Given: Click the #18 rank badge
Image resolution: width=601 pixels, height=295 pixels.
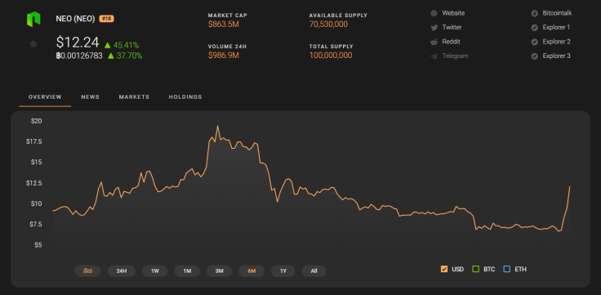Looking at the screenshot, I should pyautogui.click(x=106, y=19).
